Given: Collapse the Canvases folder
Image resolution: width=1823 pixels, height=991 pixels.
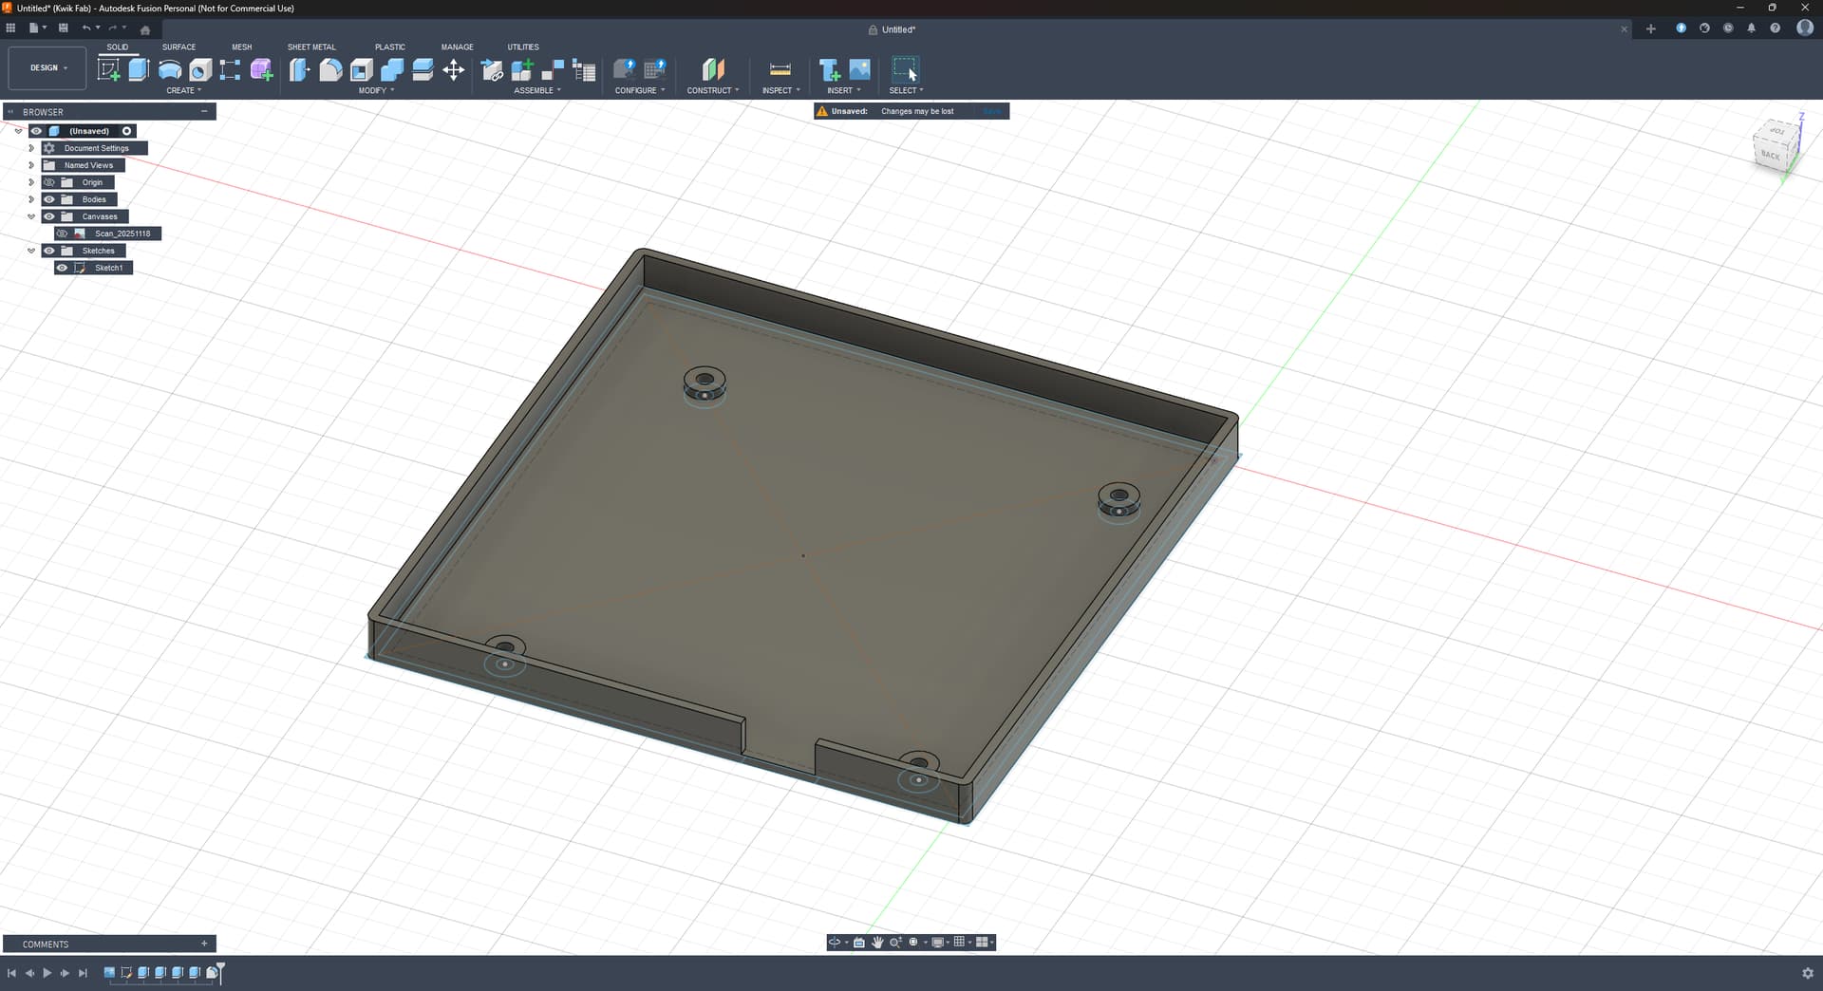Looking at the screenshot, I should (31, 216).
